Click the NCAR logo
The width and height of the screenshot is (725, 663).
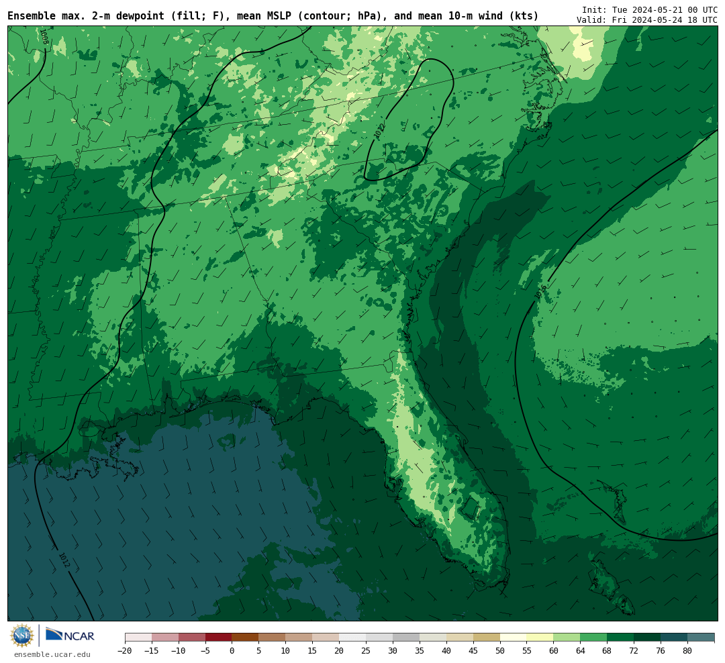pyautogui.click(x=70, y=634)
